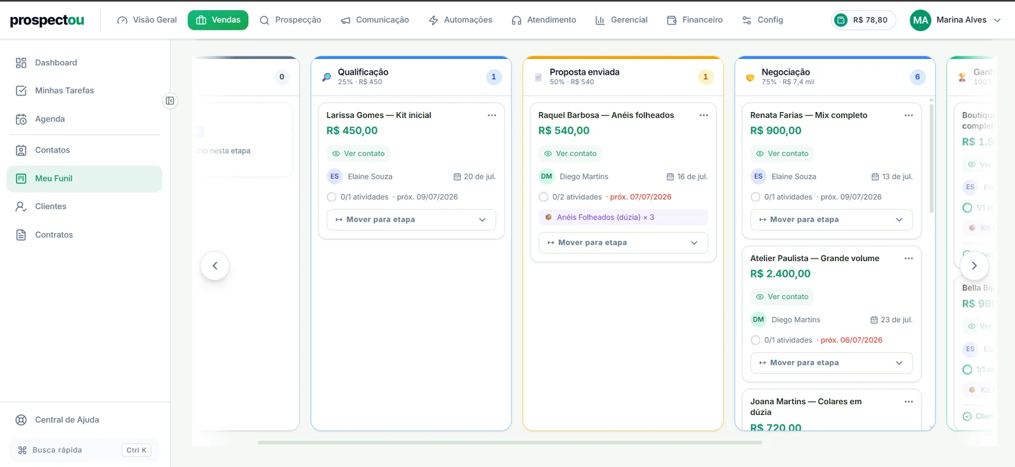Toggle activity circle on Renata Farias card
The height and width of the screenshot is (467, 1015).
[x=756, y=197]
